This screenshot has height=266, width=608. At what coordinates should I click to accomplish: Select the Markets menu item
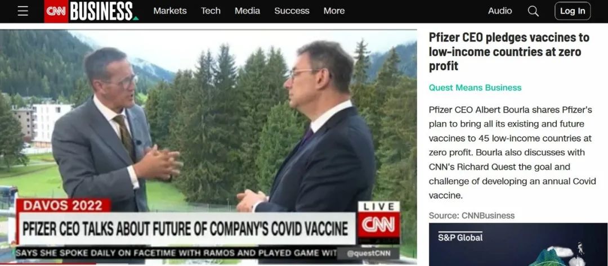click(170, 11)
